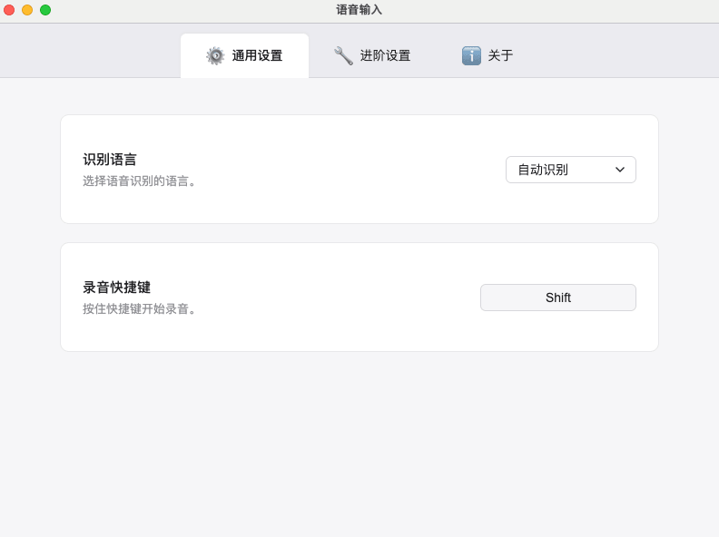This screenshot has width=719, height=537.
Task: Minimize the window using yellow button
Action: point(27,10)
